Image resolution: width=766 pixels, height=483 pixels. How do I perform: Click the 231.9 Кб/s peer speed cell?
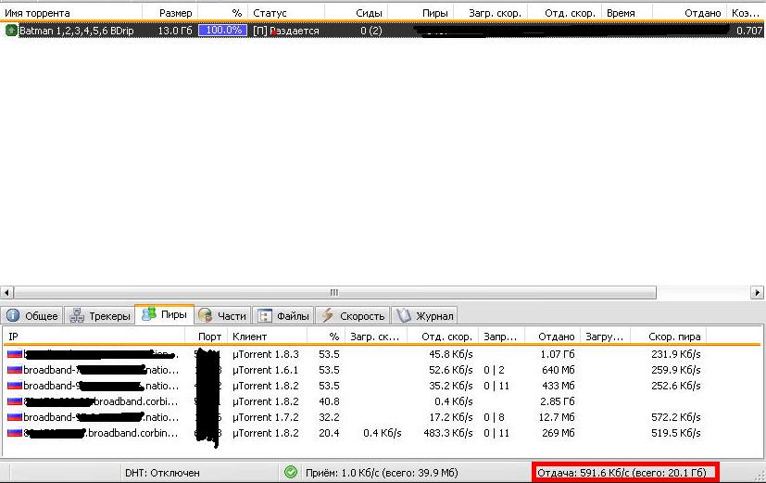pos(675,354)
